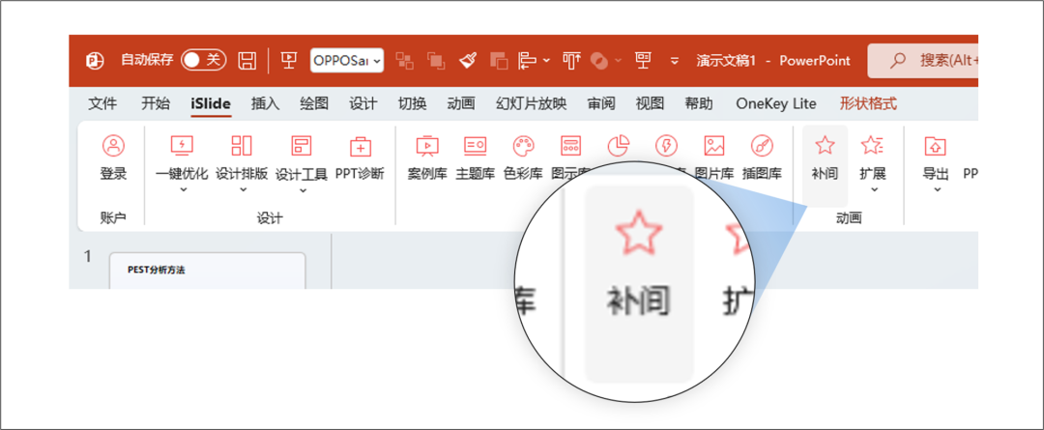The image size is (1044, 430).
Task: Open the 帮助 tab
Action: (699, 103)
